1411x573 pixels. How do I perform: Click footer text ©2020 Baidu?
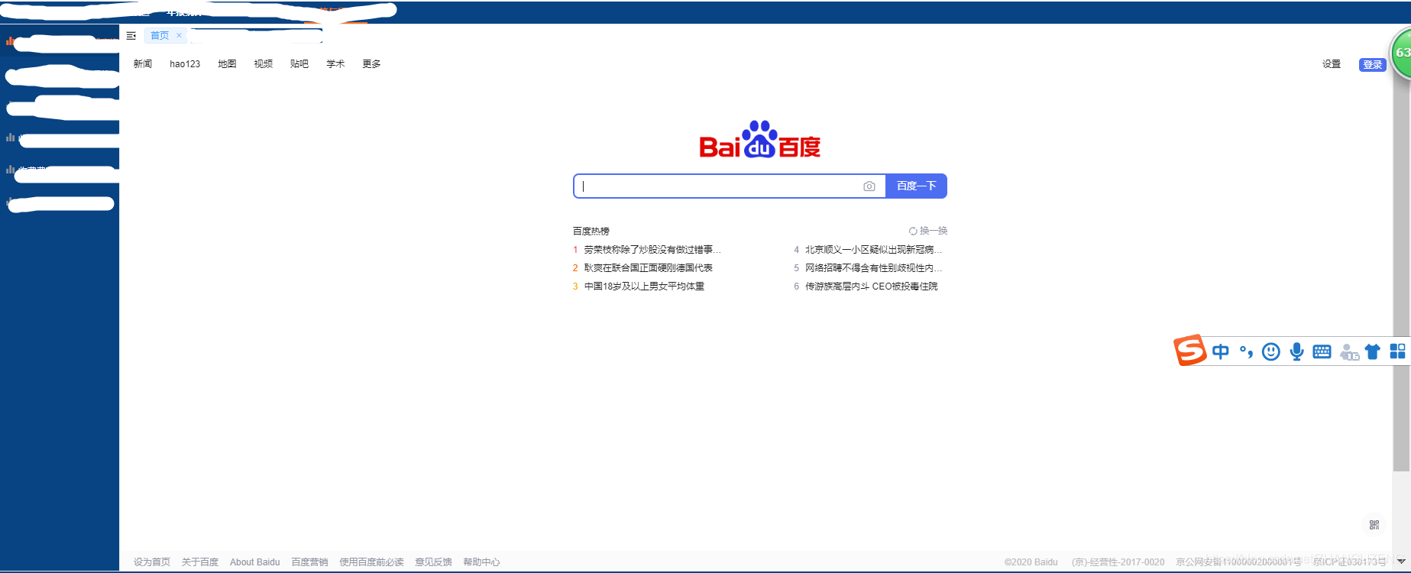1031,562
